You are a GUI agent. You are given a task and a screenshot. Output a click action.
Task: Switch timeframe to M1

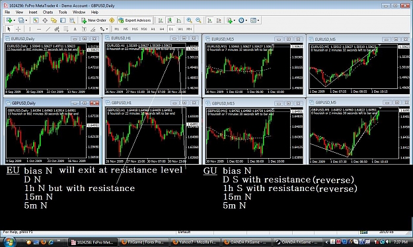pos(117,29)
